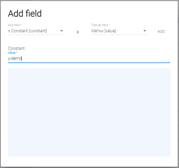The height and width of the screenshot is (168, 179).
Task: Click the 'Add field' dialog title
Action: pos(25,14)
